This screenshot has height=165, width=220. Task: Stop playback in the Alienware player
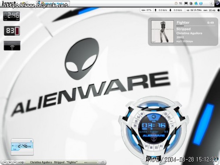151,147
